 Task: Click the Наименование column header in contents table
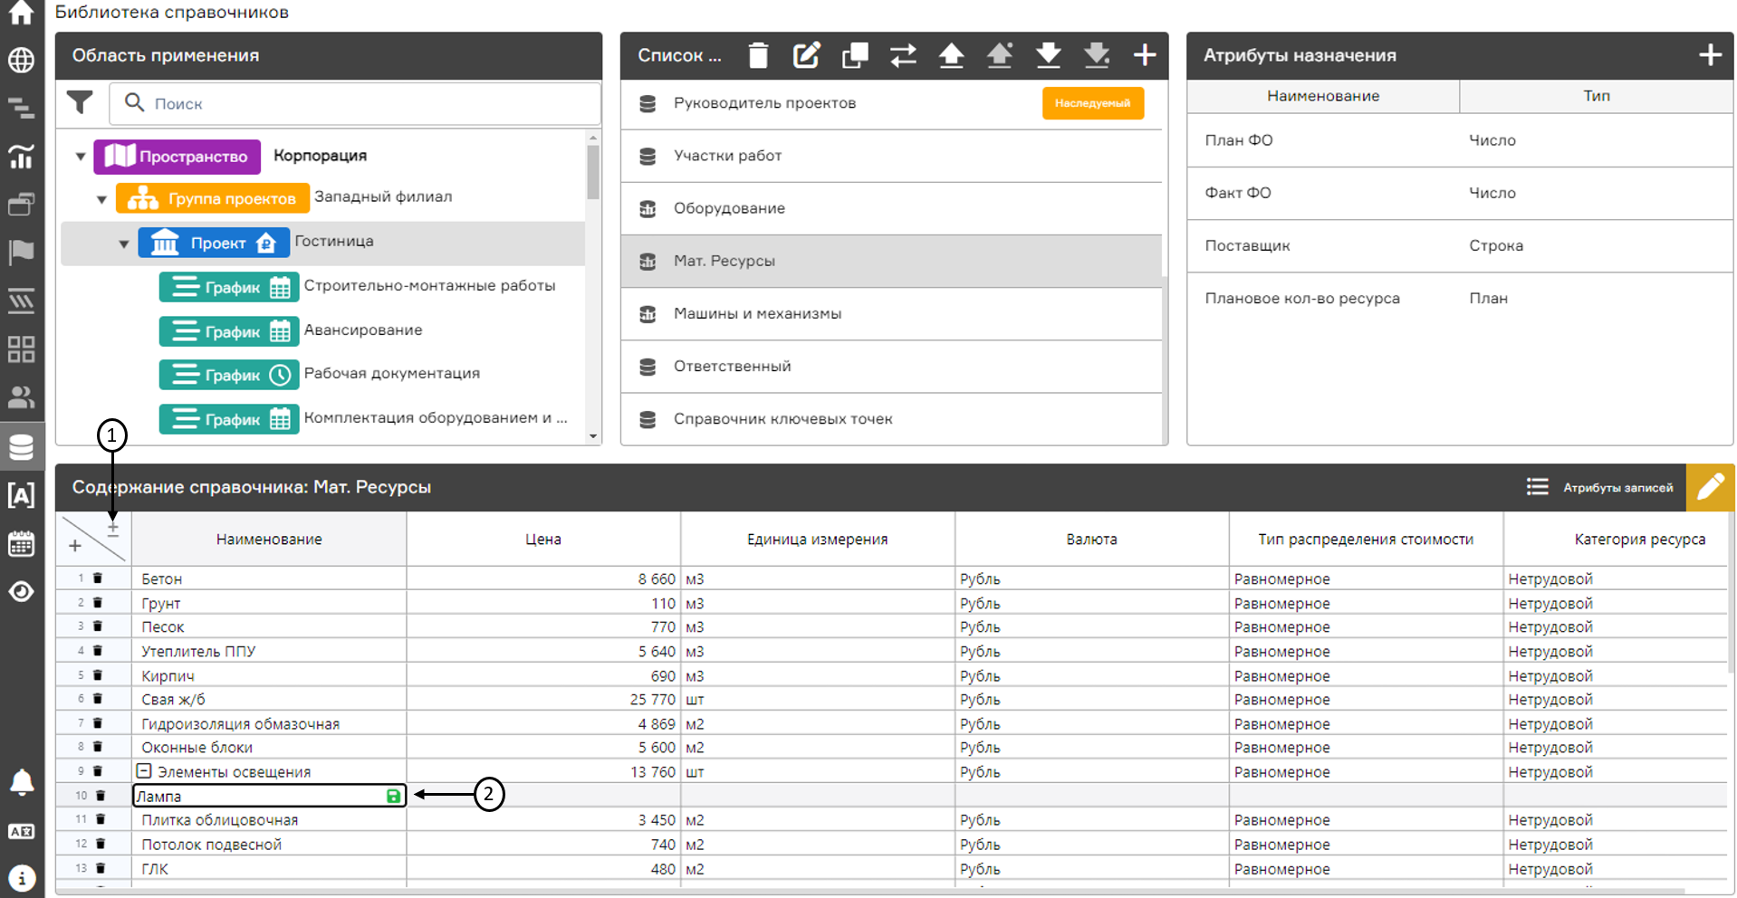pyautogui.click(x=269, y=540)
